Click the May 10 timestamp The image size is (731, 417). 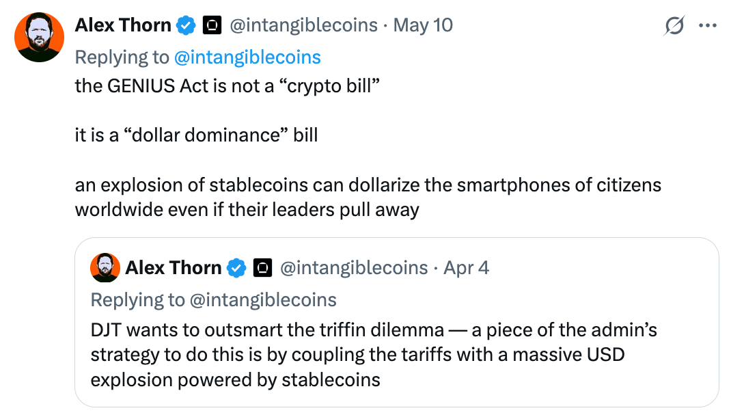(423, 25)
